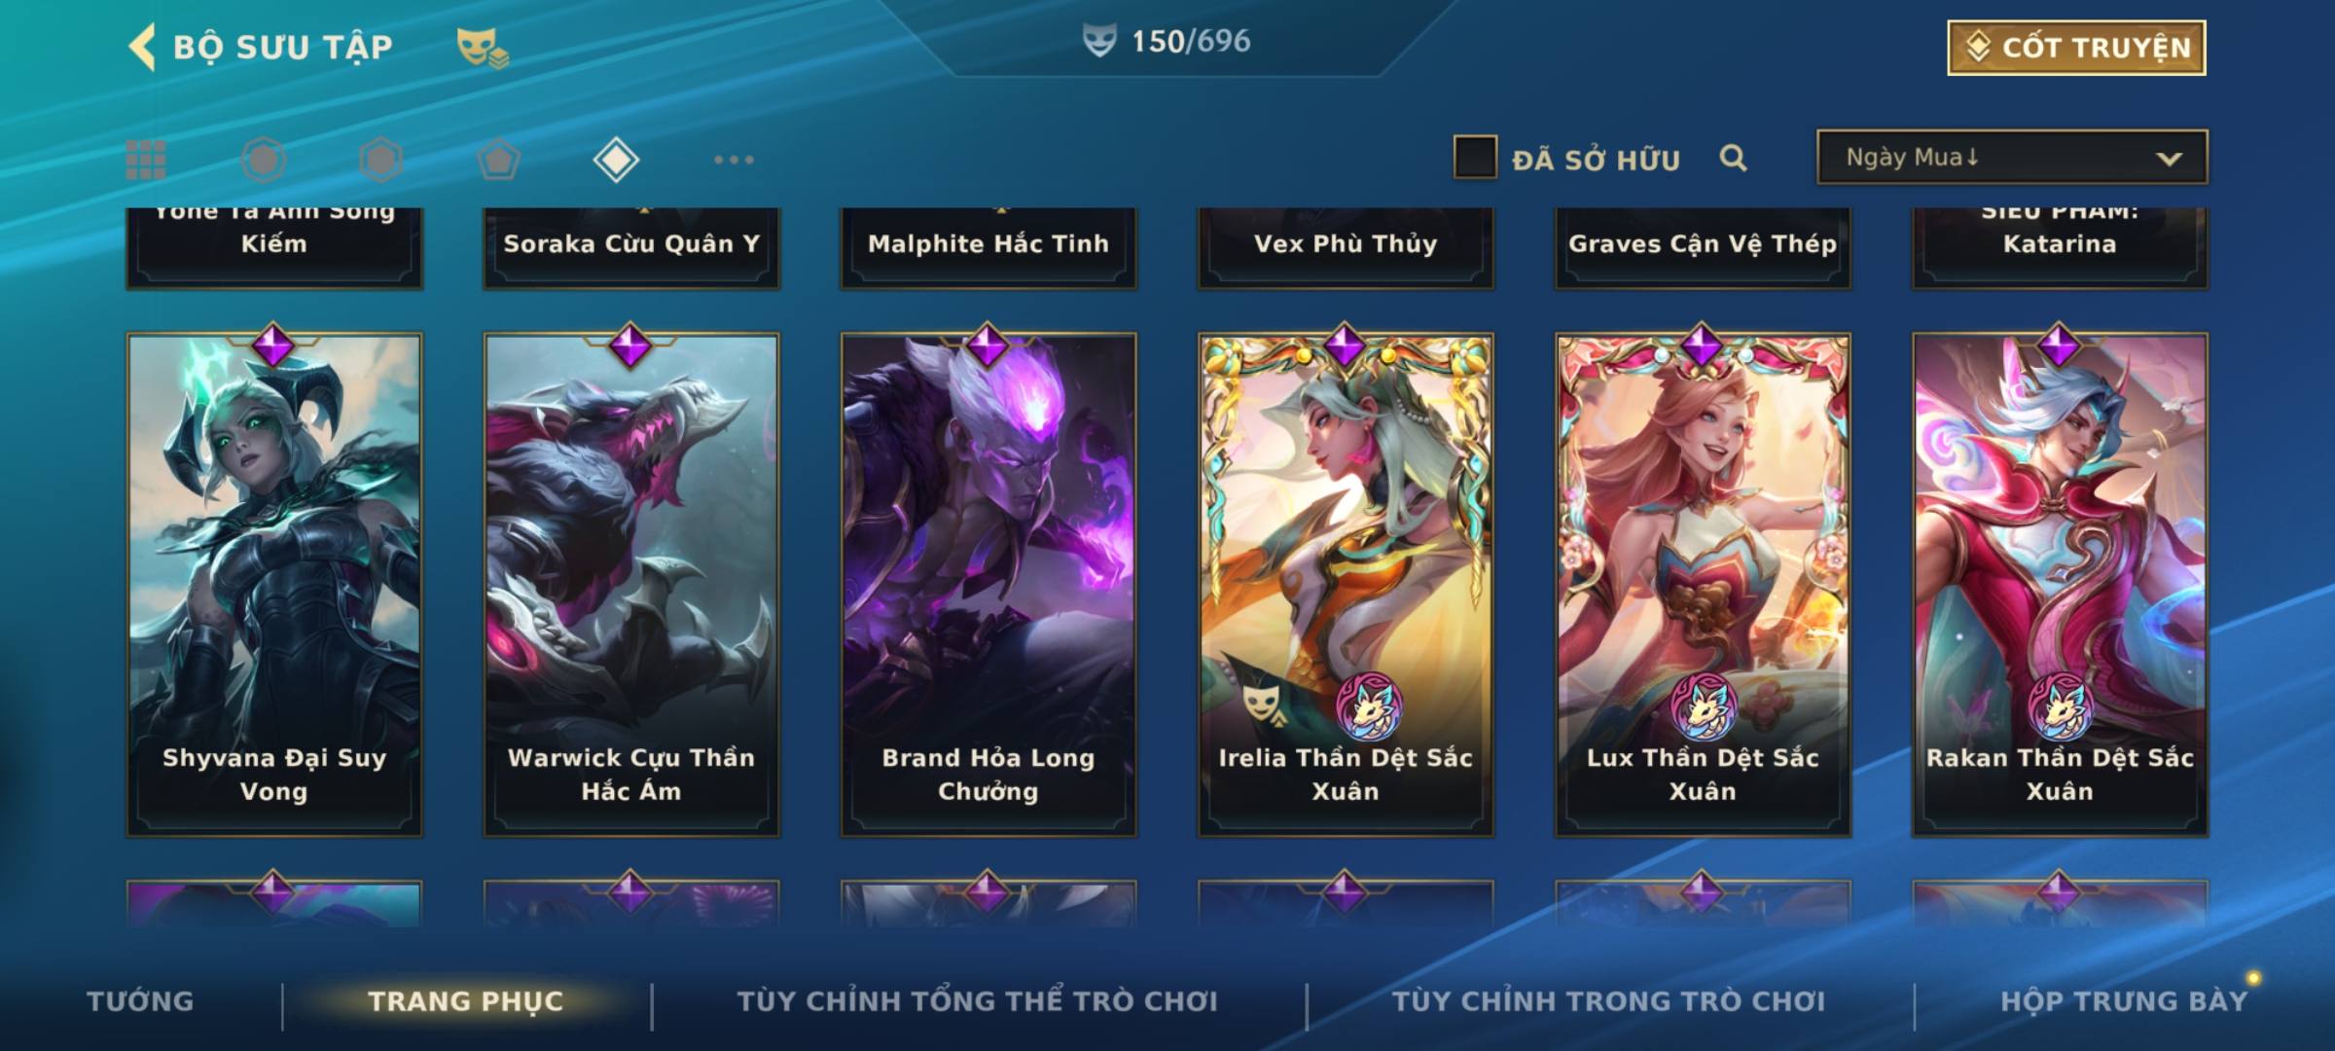Select the all-skins grid filter icon
Viewport: 2335px width, 1051px height.
point(146,160)
